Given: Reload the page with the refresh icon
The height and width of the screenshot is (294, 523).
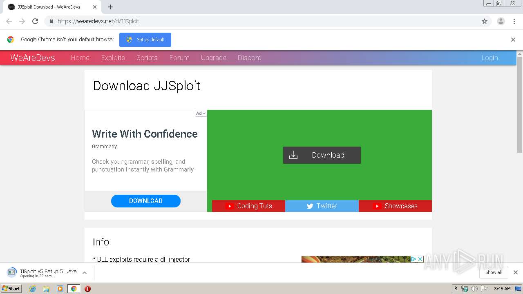Looking at the screenshot, I should coord(35,21).
